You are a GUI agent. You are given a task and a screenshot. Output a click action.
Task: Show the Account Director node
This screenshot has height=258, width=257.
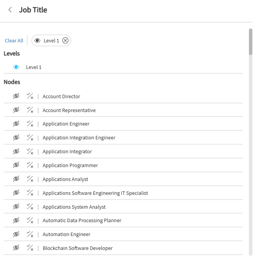(x=16, y=96)
